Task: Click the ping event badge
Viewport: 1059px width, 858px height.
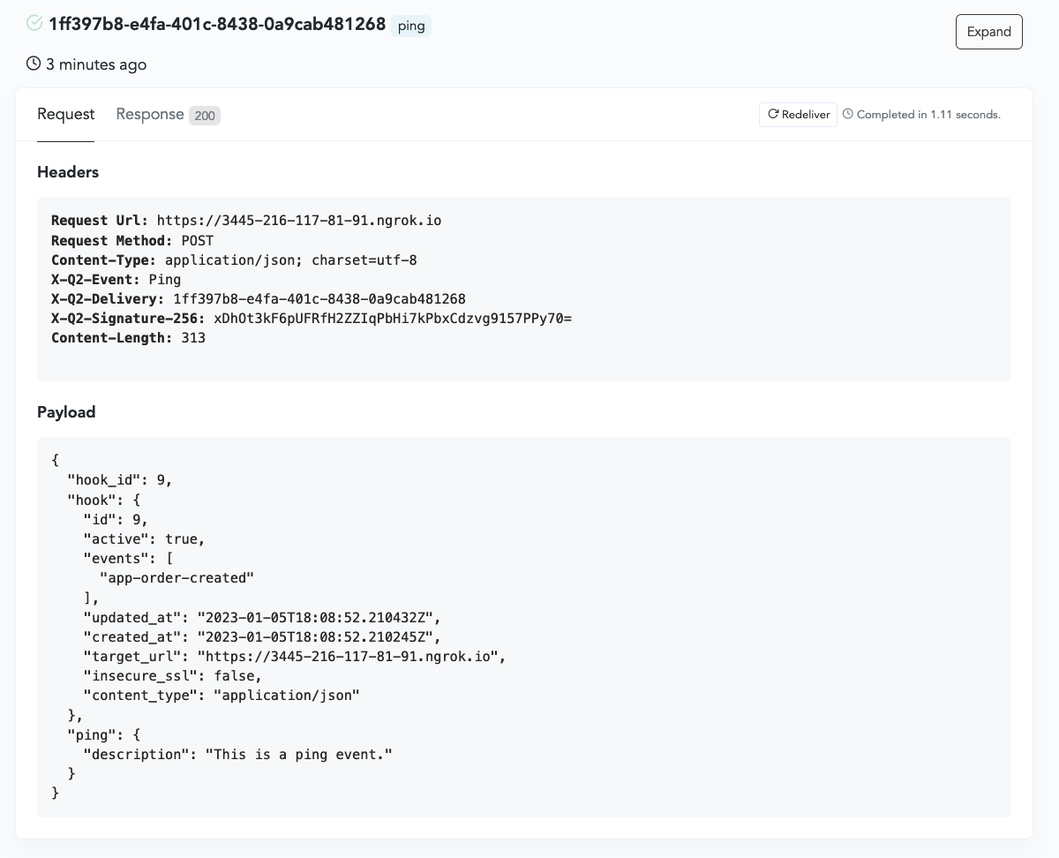Action: pyautogui.click(x=411, y=26)
